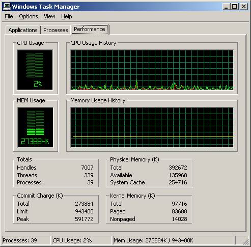
Task: Click the Task Manager title bar icon
Action: 7,7
